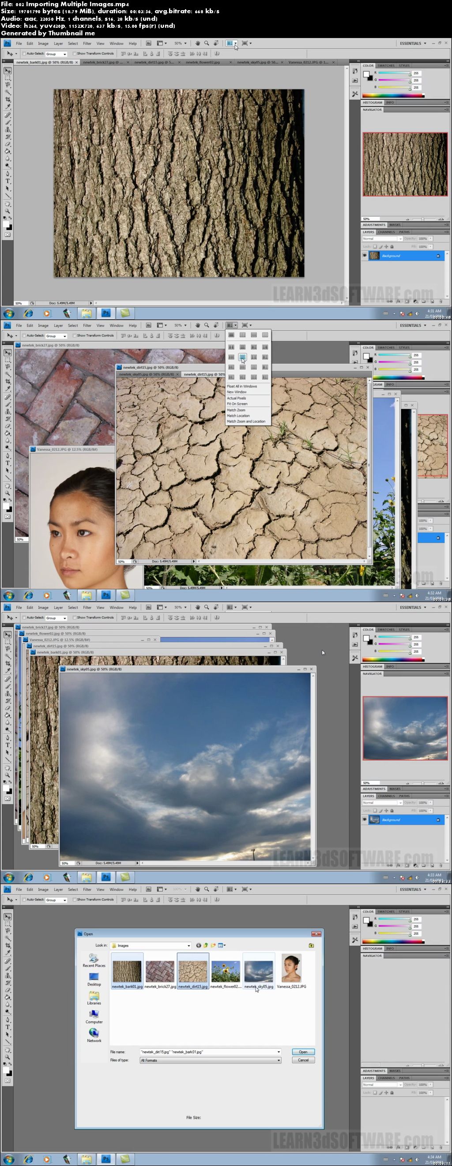Choose 'Fit On Screen' in Arrange Documents menu

click(x=237, y=404)
